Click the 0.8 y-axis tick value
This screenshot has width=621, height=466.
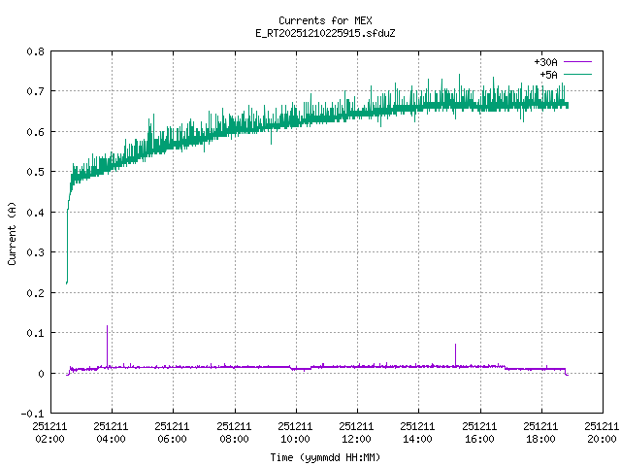click(x=34, y=50)
